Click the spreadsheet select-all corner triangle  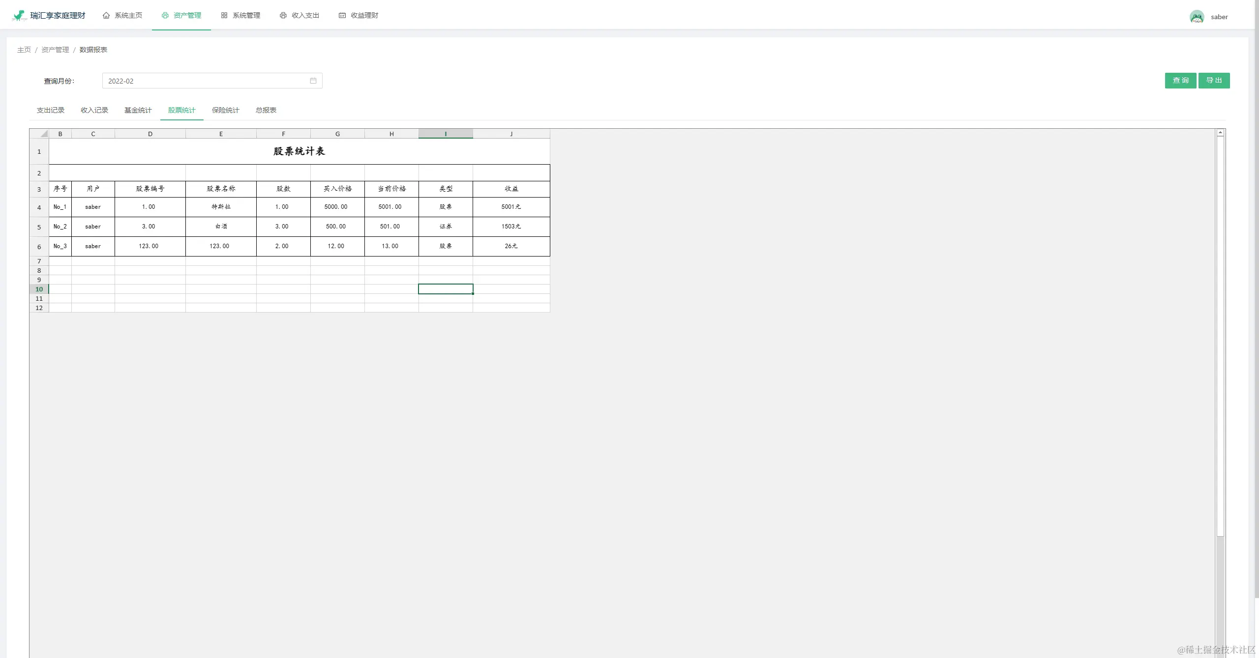coord(44,134)
